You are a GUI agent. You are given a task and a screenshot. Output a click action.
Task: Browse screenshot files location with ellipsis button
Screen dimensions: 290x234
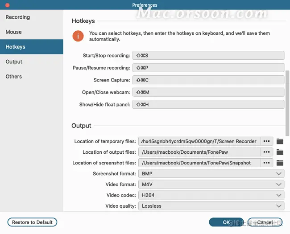[267, 163]
